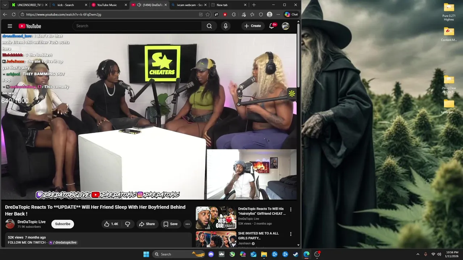
Task: Show hidden system tray icons chevron
Action: (x=418, y=254)
